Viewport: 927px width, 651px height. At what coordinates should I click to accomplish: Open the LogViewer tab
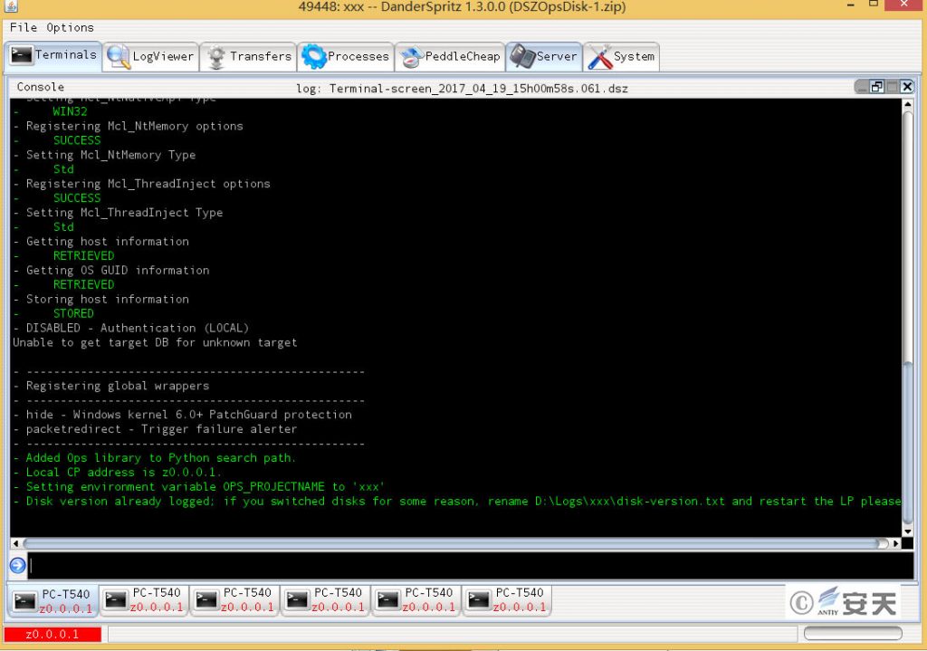click(151, 56)
